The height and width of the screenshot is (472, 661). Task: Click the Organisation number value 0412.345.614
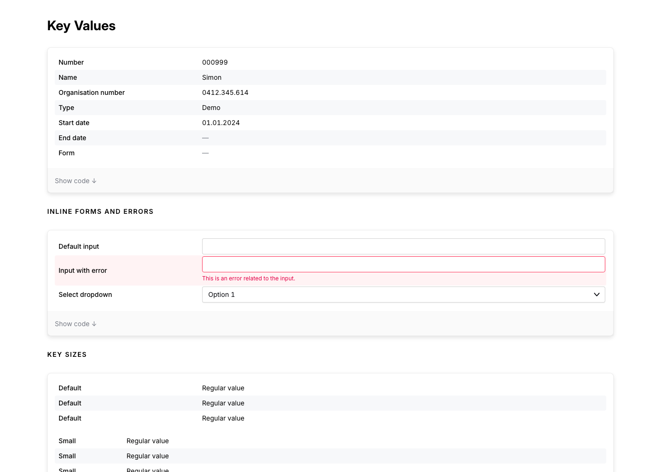225,93
